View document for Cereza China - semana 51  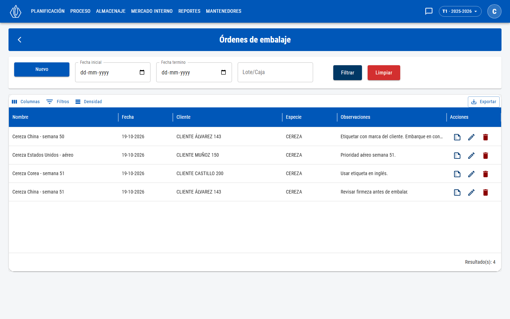click(457, 192)
